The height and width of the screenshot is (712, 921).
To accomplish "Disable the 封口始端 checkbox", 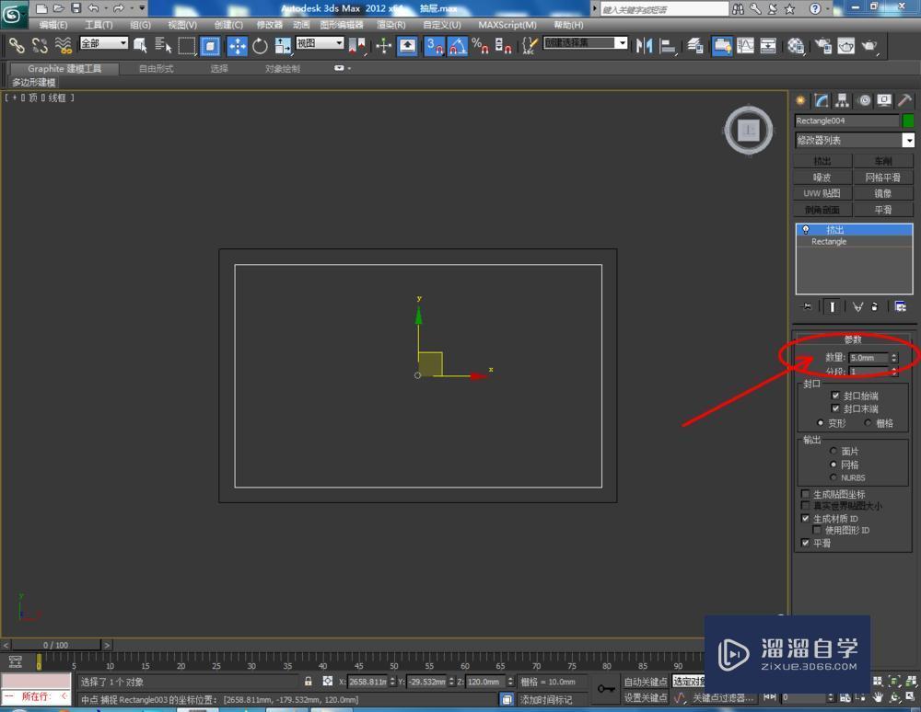I will click(x=836, y=396).
